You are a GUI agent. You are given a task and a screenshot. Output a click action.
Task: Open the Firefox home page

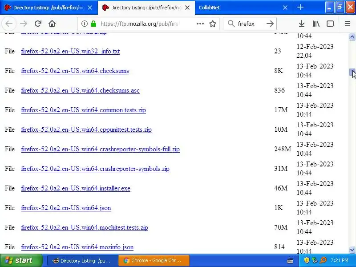click(52, 24)
